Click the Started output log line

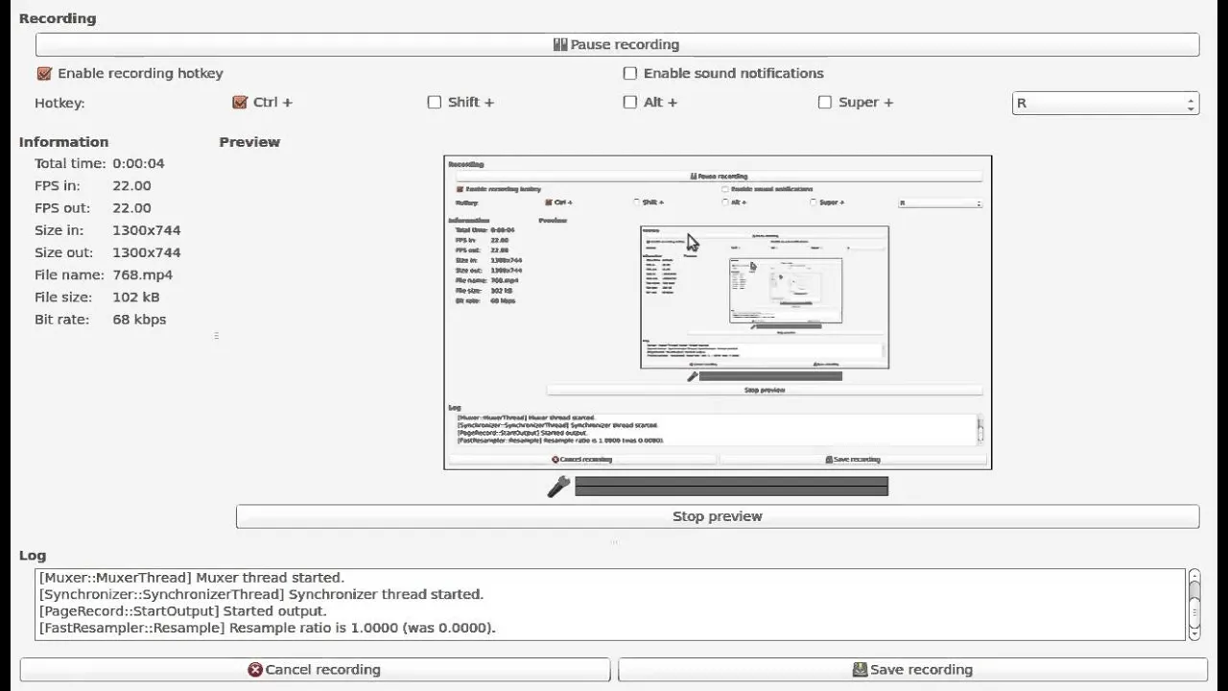coord(182,610)
